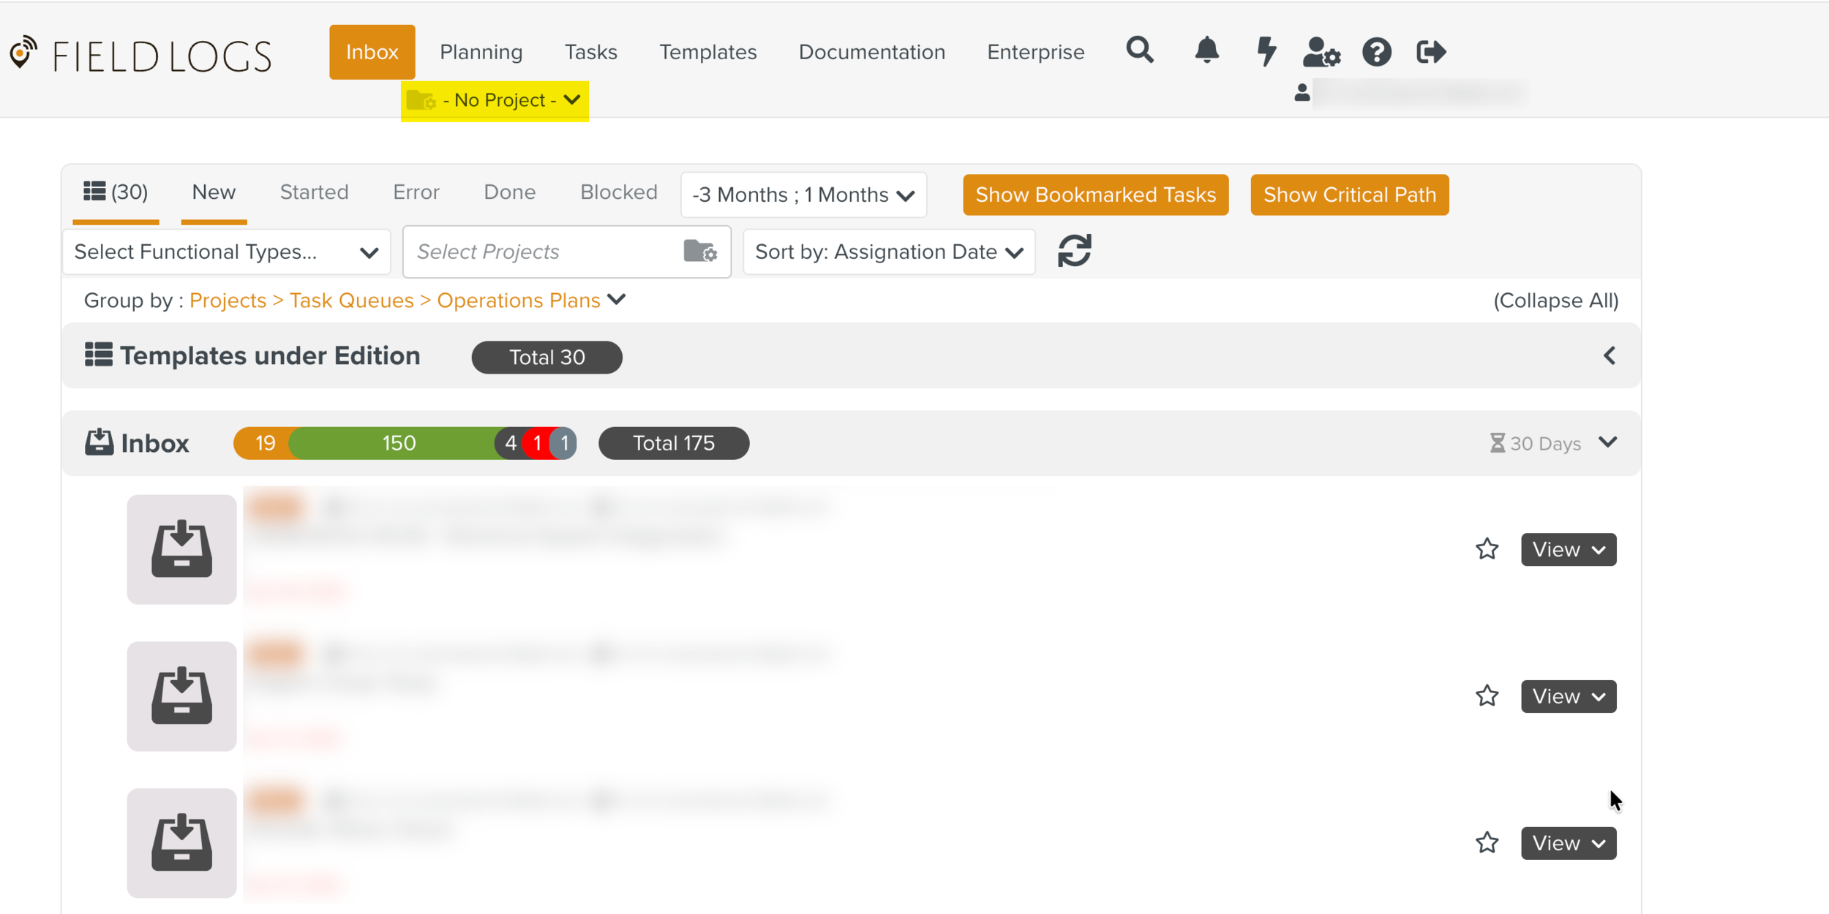
Task: Select the Started status tab
Action: point(314,192)
